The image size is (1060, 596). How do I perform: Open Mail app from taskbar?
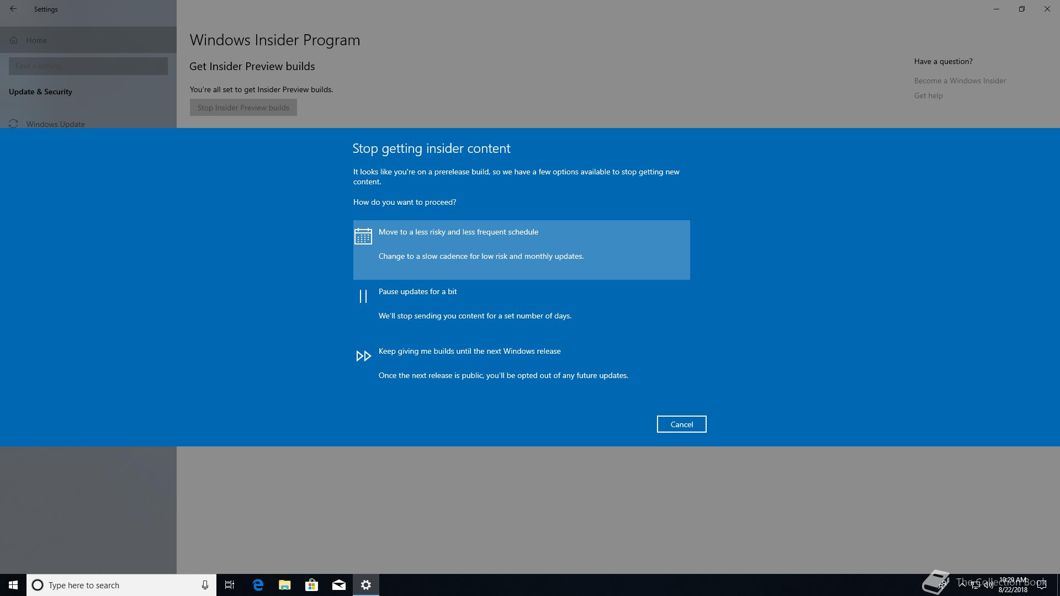click(x=338, y=585)
